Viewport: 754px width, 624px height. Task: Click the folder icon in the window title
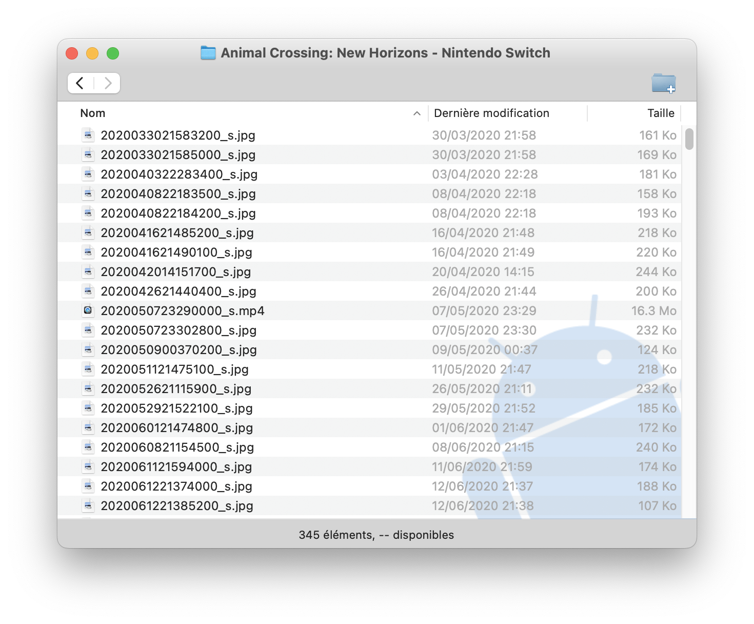click(x=208, y=53)
